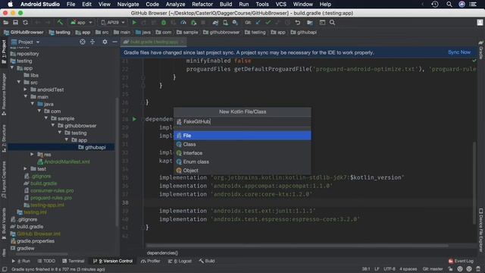Expand the res folder
485x273 pixels.
[32, 154]
